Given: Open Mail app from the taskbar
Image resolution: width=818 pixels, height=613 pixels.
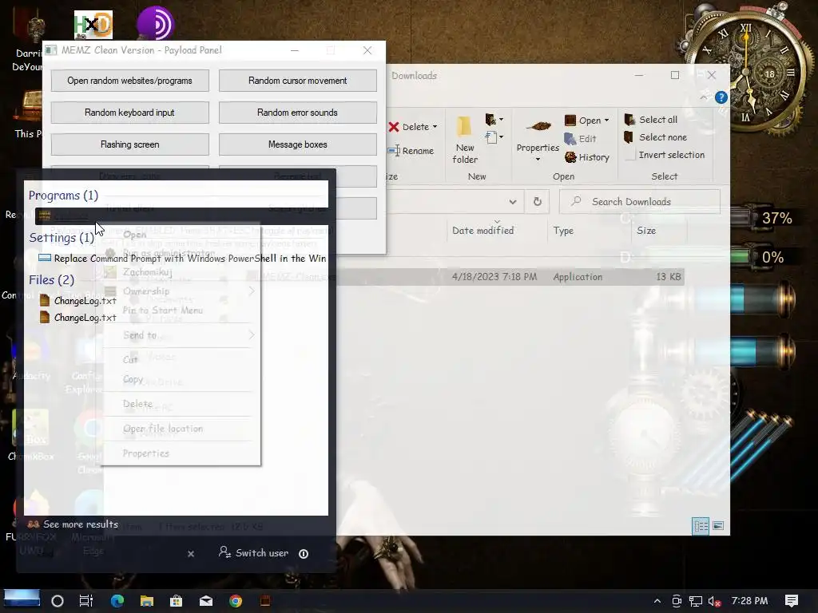Looking at the screenshot, I should click(x=206, y=601).
